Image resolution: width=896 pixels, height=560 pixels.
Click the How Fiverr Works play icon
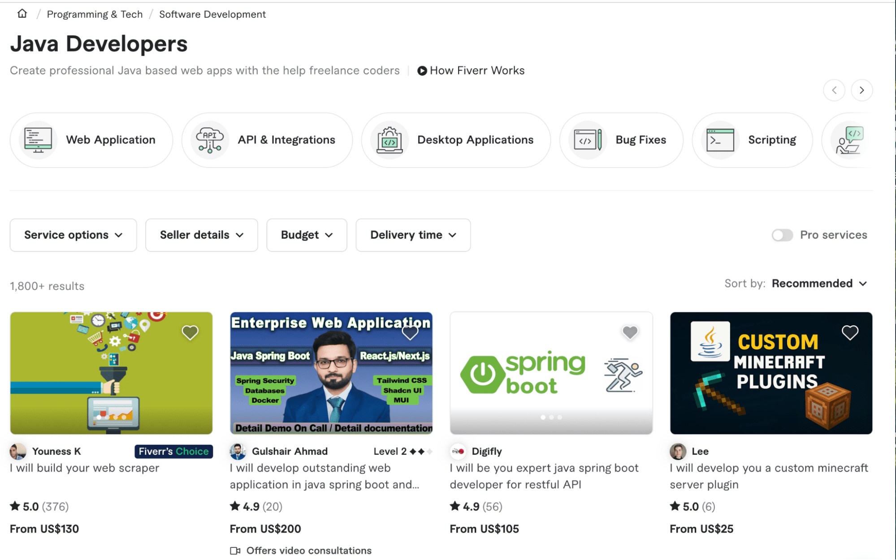click(x=422, y=71)
